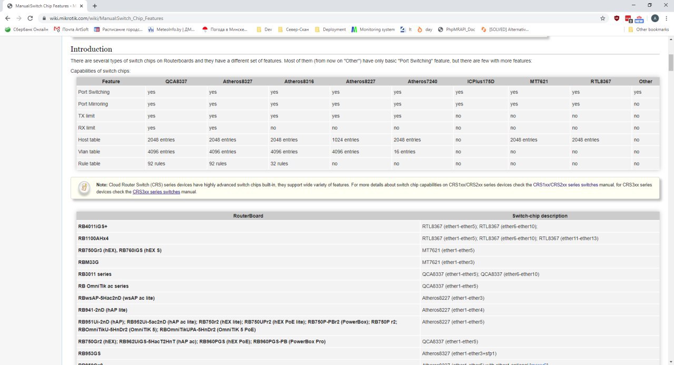Click the MT7621 column header
674x365 pixels.
click(x=539, y=82)
